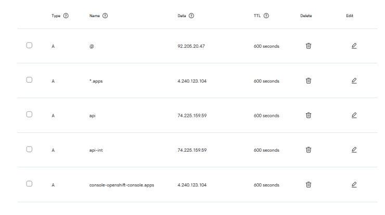This screenshot has width=385, height=215.
Task: Select the api-int record checkbox
Action: 29,149
